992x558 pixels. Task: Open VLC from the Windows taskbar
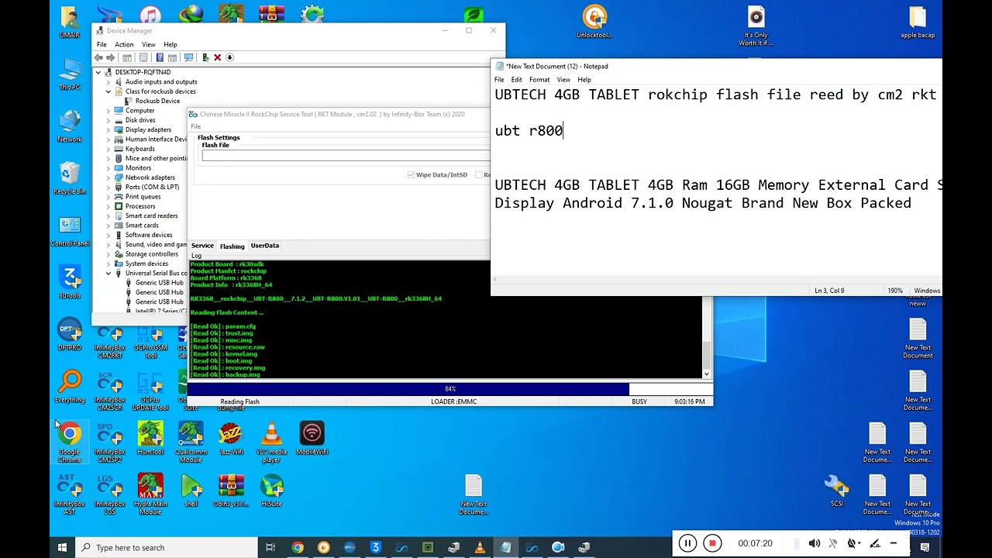tap(480, 547)
